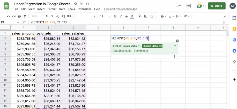Close the LINEST formula help popup
Viewport: 237px width, 109px height.
click(x=177, y=41)
